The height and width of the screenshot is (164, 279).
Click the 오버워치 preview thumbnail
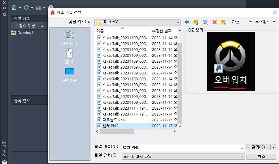[x=231, y=61]
